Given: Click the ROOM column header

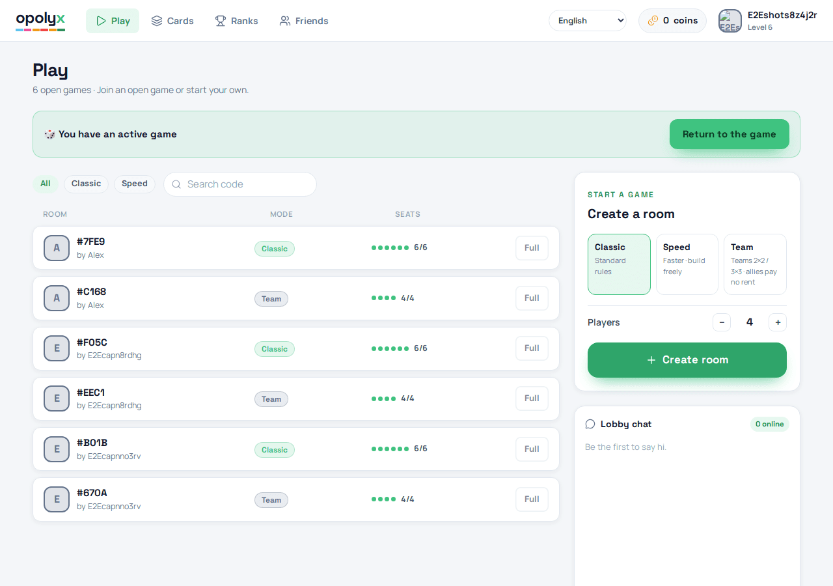Looking at the screenshot, I should coord(55,214).
